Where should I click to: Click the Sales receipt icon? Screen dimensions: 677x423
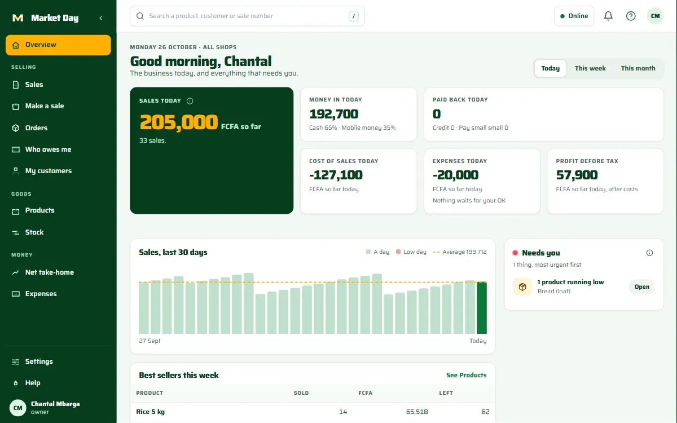pyautogui.click(x=15, y=85)
